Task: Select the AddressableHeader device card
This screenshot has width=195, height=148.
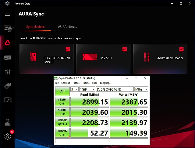Action: click(x=160, y=59)
